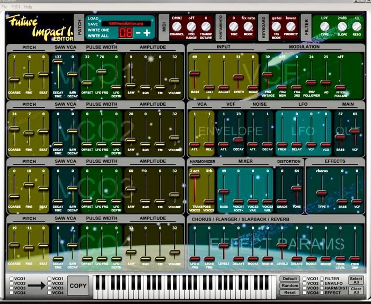Click the Keyboard PRIORITY knob
Viewport: 371px width, 304px height.
coord(291,26)
